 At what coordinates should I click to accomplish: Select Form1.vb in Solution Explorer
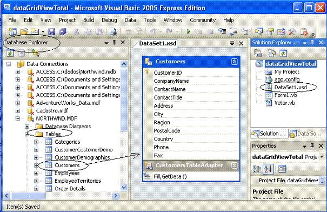(285, 95)
